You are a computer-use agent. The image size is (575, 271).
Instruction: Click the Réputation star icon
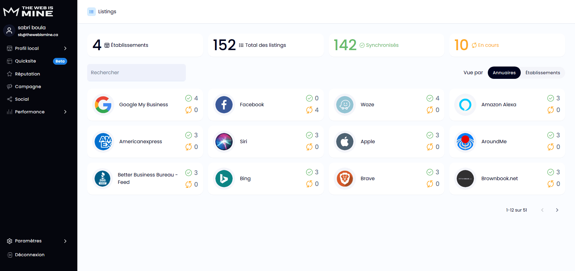[10, 74]
